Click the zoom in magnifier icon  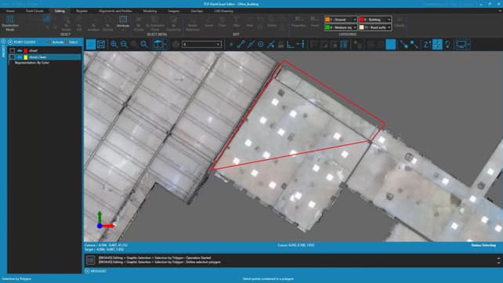click(114, 44)
